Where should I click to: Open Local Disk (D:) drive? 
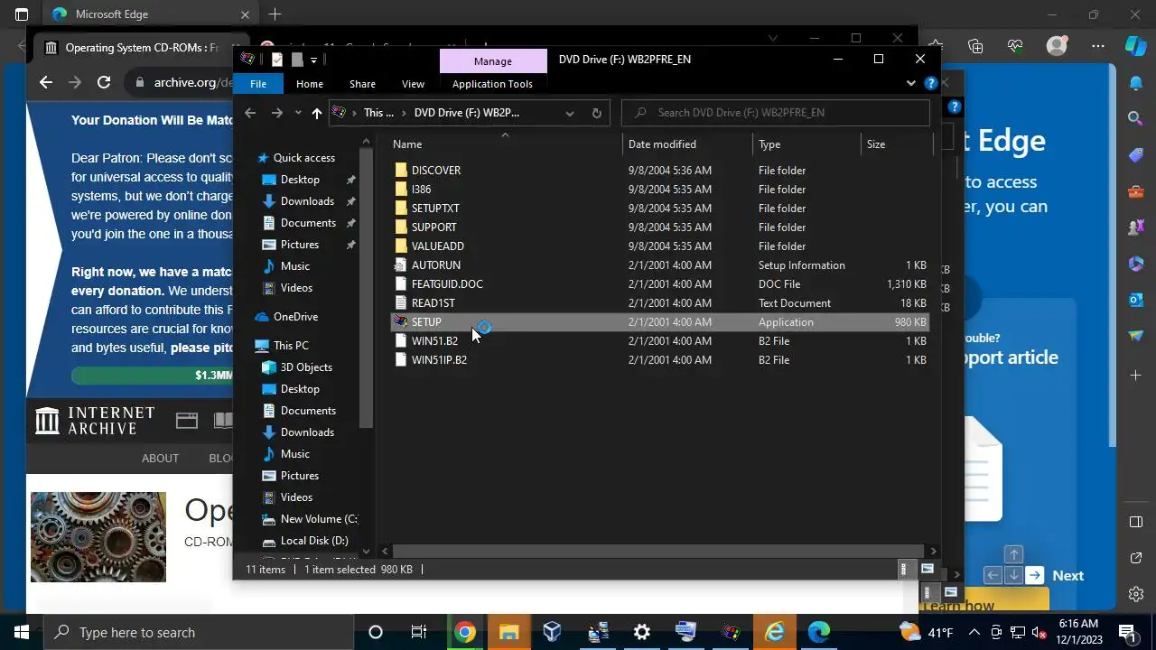(314, 541)
